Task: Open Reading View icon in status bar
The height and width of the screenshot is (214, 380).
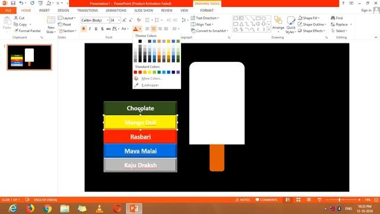Action: (x=309, y=200)
